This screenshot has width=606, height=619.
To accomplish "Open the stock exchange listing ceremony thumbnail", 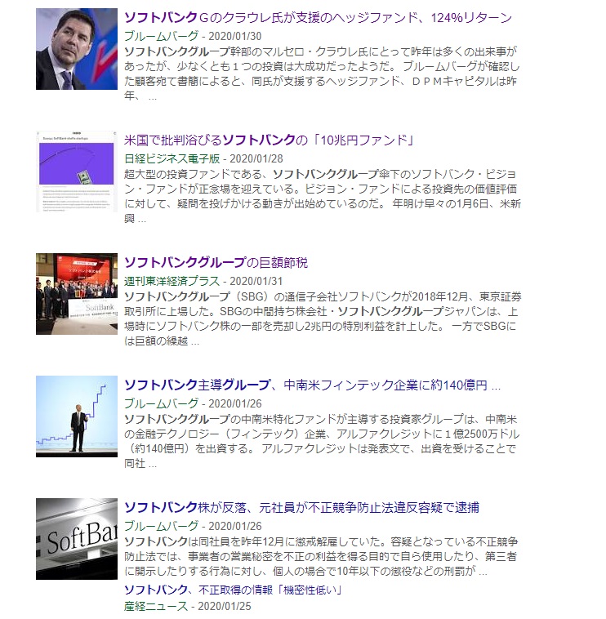I will pyautogui.click(x=77, y=294).
